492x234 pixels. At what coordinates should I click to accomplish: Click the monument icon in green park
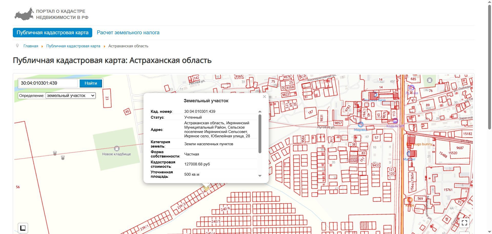[x=430, y=80]
